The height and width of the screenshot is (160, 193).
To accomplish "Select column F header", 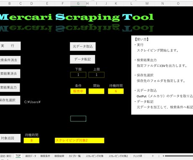I will pos(63,3).
